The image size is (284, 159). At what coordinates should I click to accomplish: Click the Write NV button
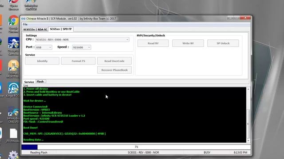point(188,43)
